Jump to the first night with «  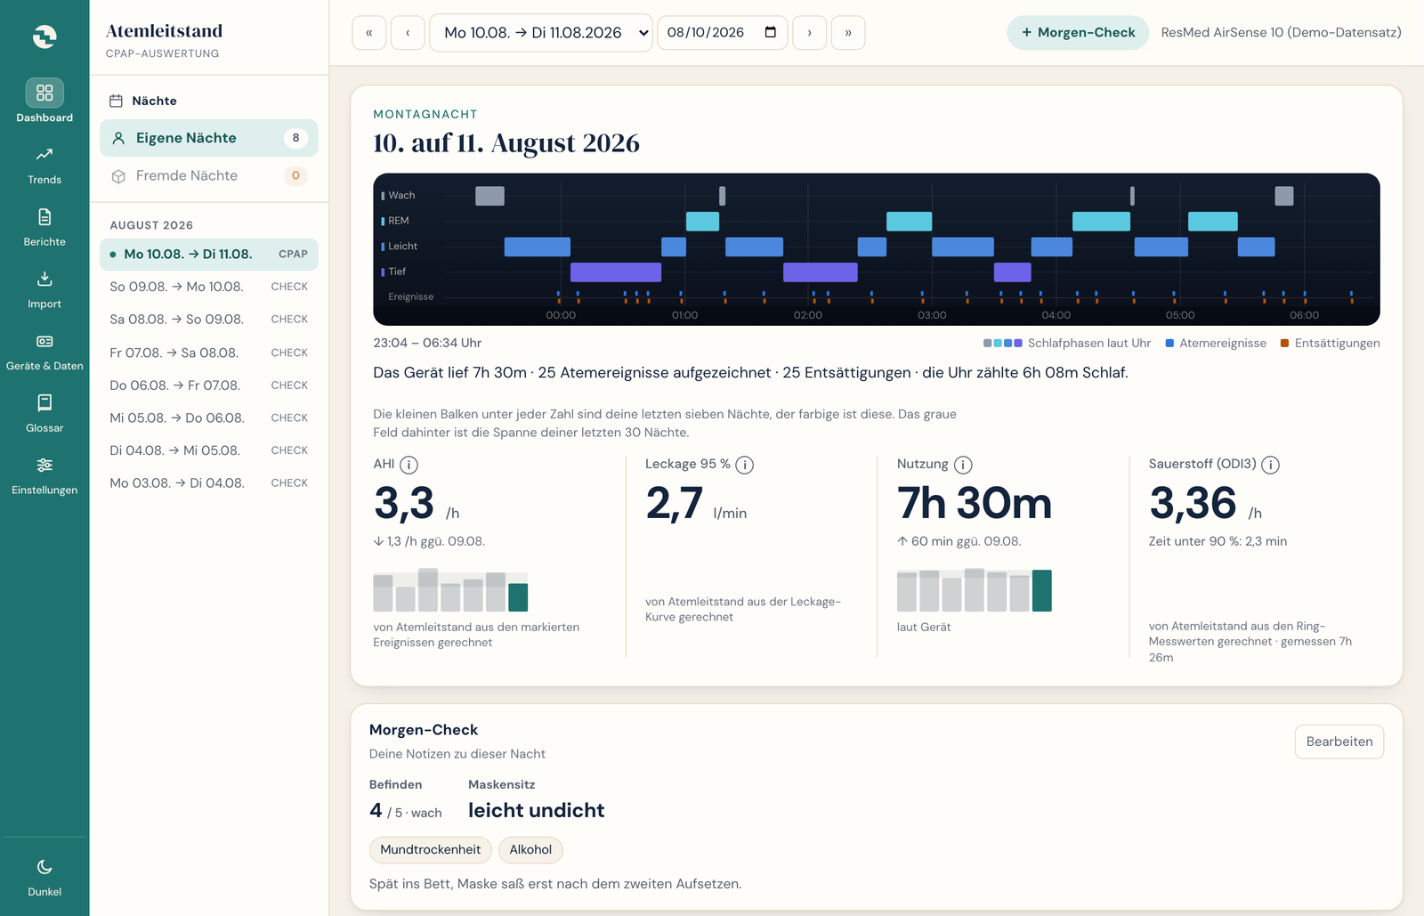(369, 33)
